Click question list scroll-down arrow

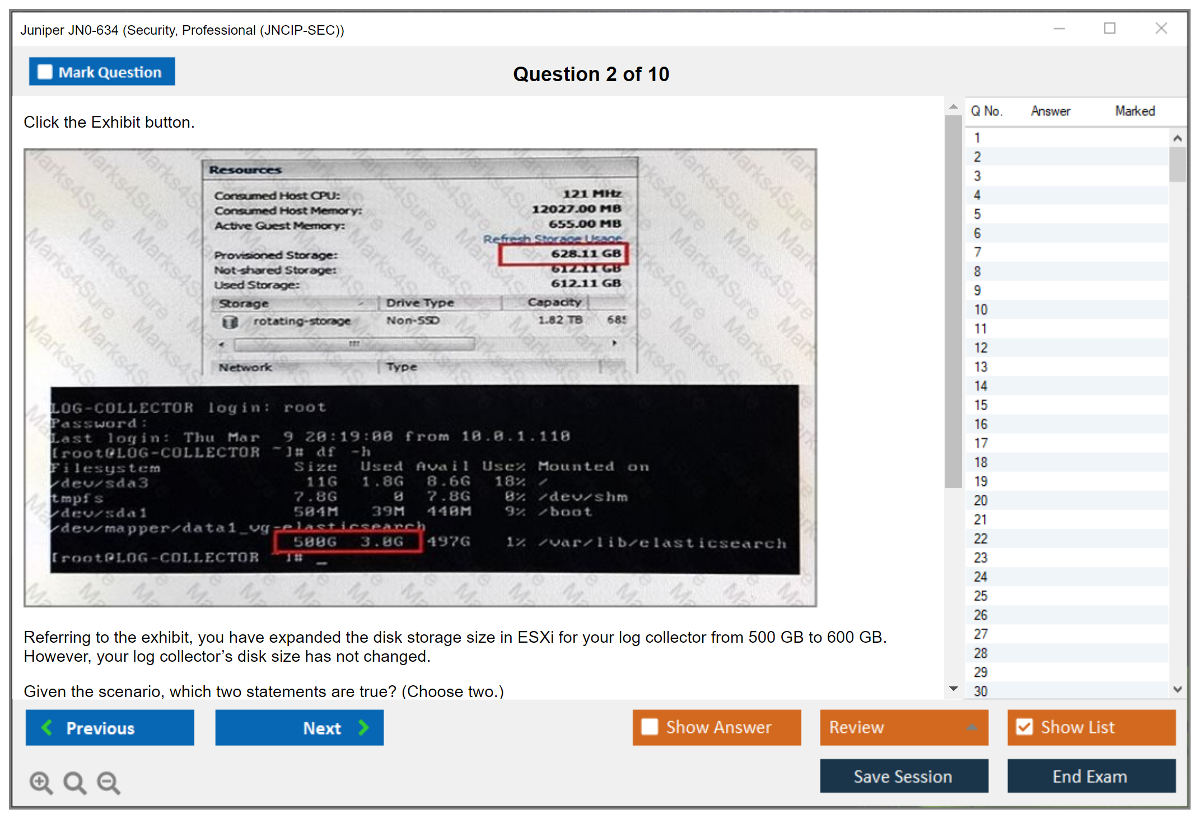click(1177, 689)
